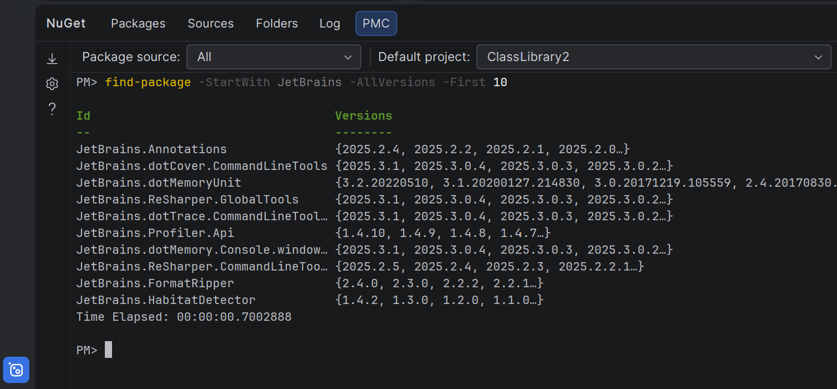Screen dimensions: 837x389
Task: Select the PMC tab
Action: point(376,23)
